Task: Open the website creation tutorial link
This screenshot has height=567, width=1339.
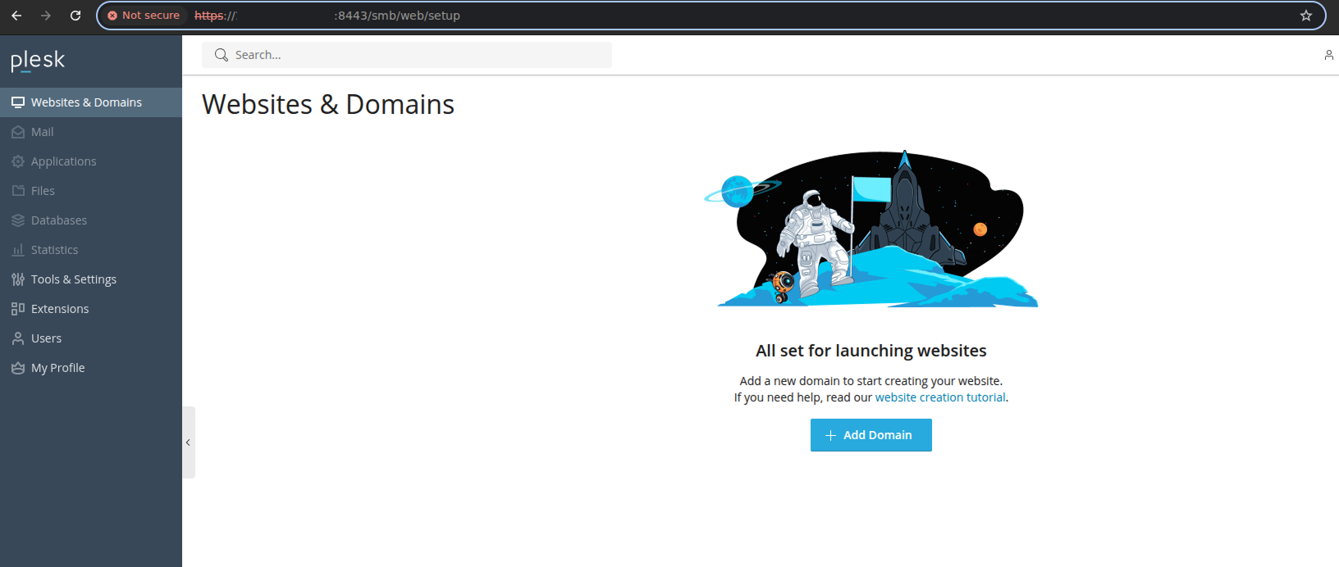Action: point(939,397)
